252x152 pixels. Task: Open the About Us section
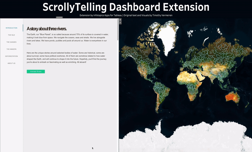(x=12, y=63)
